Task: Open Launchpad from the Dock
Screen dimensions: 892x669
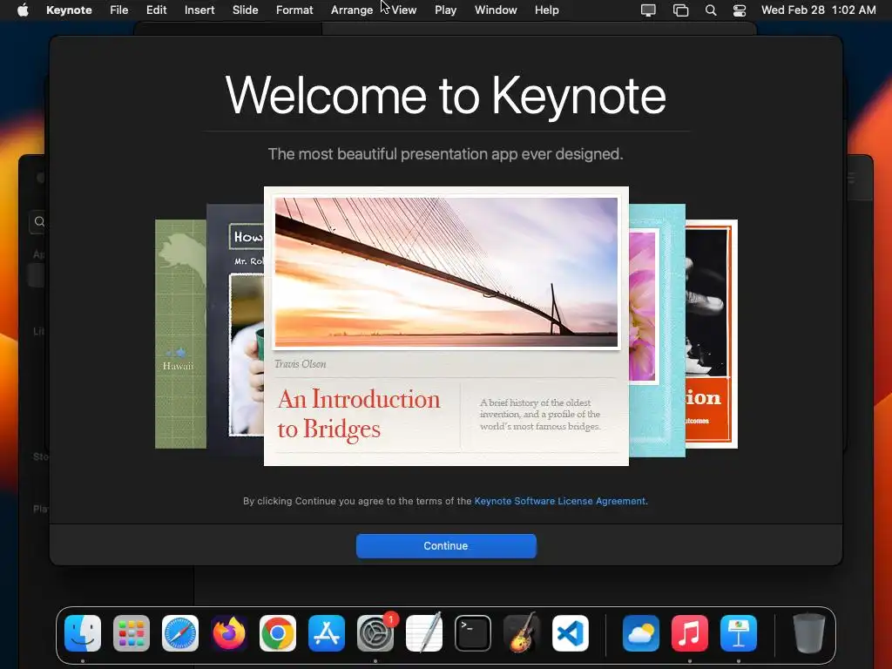Action: (132, 633)
